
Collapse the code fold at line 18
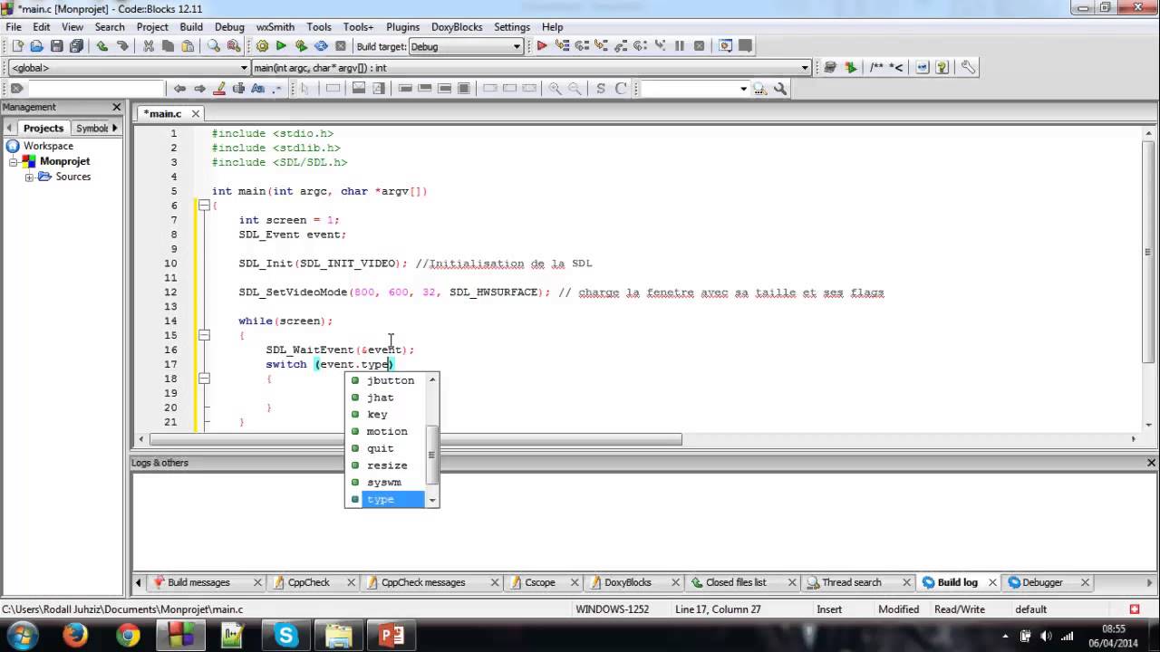pyautogui.click(x=205, y=379)
